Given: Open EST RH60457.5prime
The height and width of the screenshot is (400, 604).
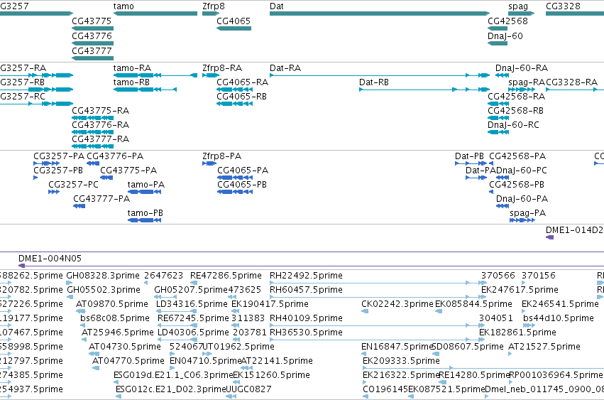Looking at the screenshot, I should click(306, 290).
